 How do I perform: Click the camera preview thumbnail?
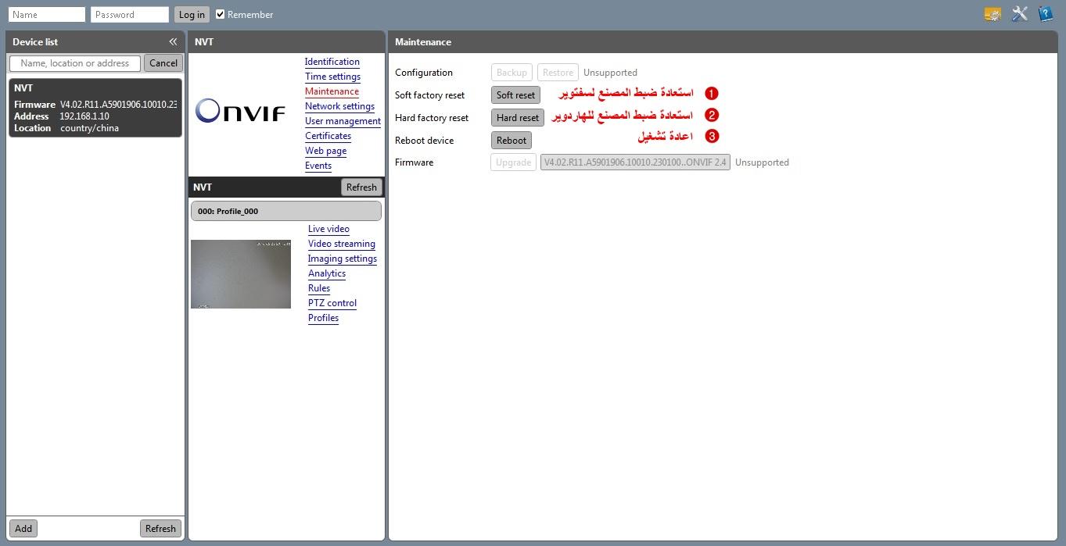[x=241, y=274]
